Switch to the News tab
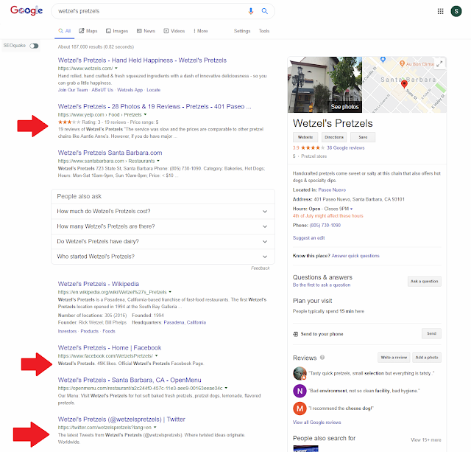Viewport: 471px width, 452px height. click(x=146, y=31)
